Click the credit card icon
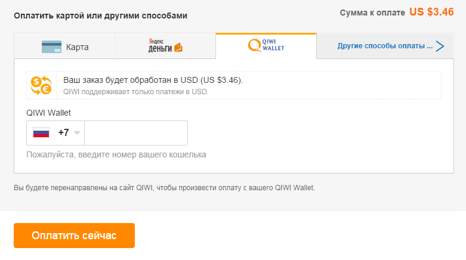Screen dimensions: 466x260 [x=52, y=47]
